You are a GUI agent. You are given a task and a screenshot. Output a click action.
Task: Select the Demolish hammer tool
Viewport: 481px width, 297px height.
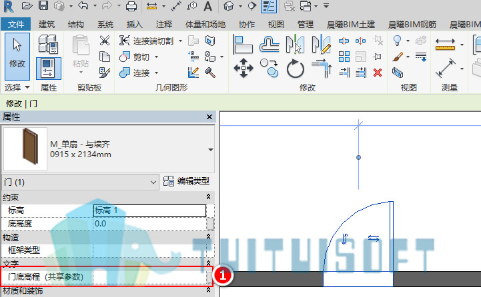pos(210,73)
